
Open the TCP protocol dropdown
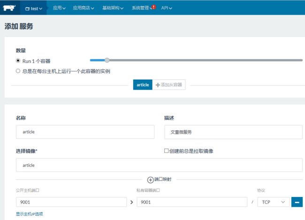coord(273,202)
